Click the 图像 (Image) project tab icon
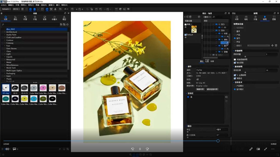The image size is (280, 157). point(274,18)
